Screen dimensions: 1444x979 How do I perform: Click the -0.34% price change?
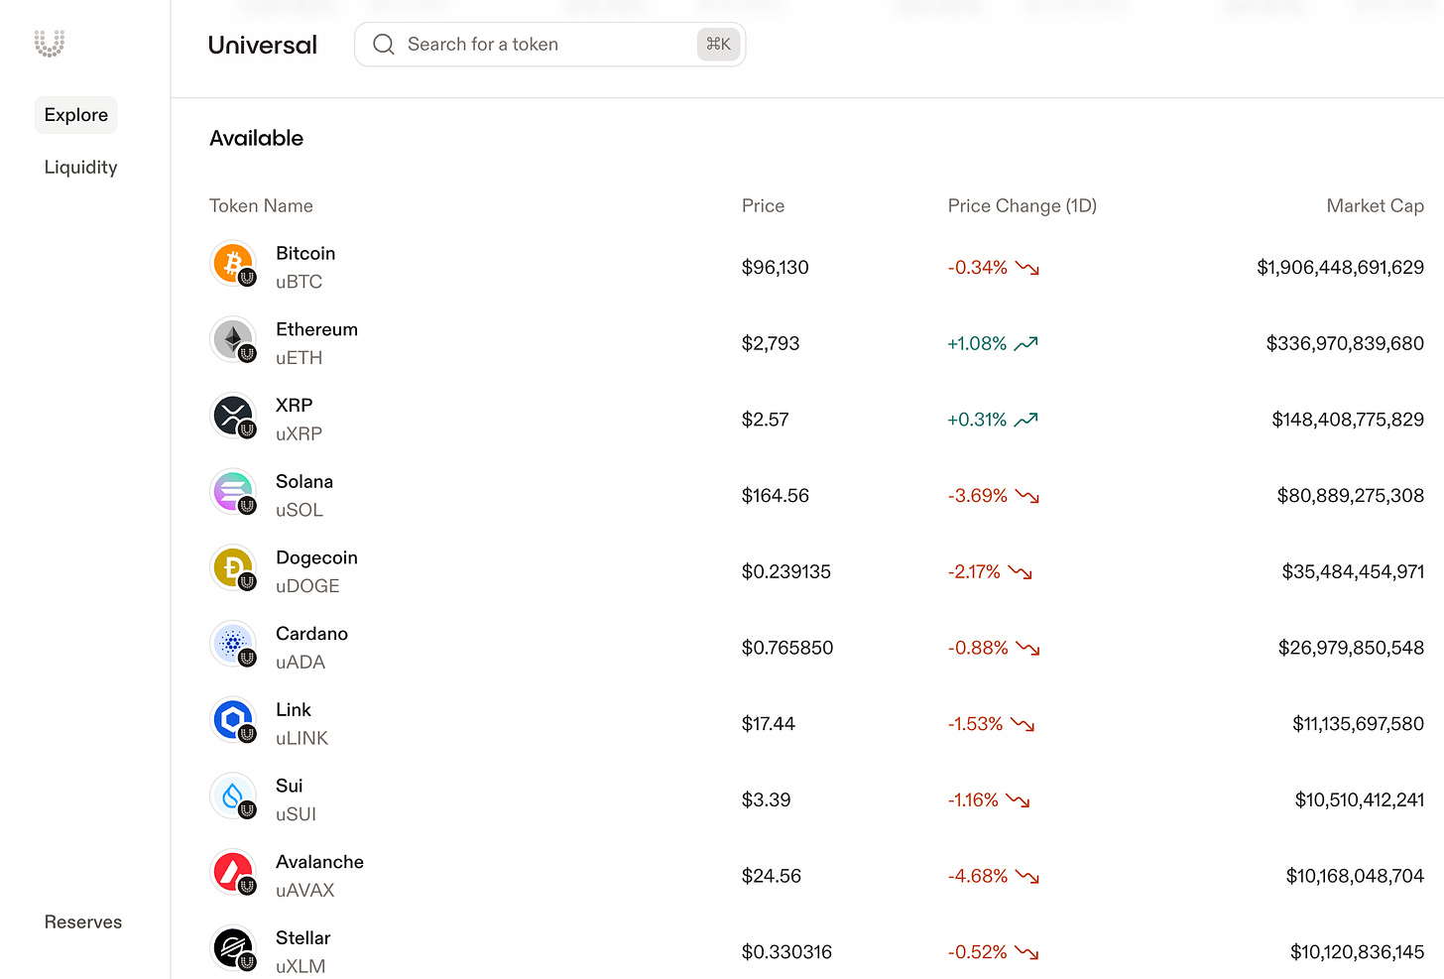click(978, 268)
